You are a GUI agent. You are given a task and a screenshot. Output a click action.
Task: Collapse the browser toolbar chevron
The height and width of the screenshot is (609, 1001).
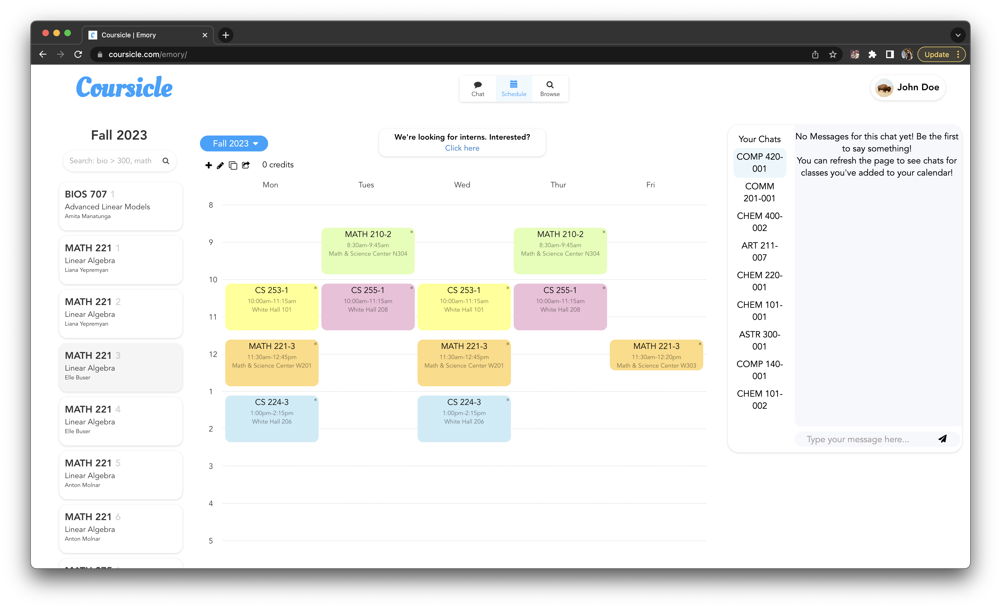[958, 35]
